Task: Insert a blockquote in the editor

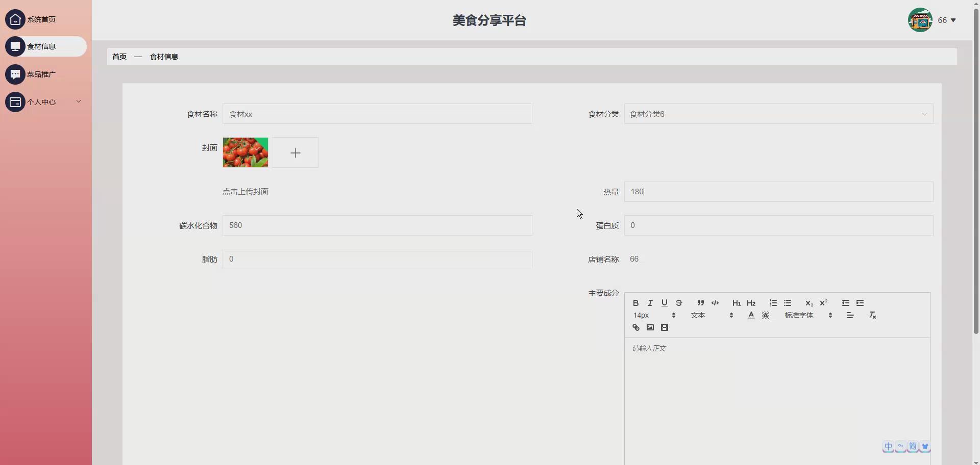Action: pos(700,303)
